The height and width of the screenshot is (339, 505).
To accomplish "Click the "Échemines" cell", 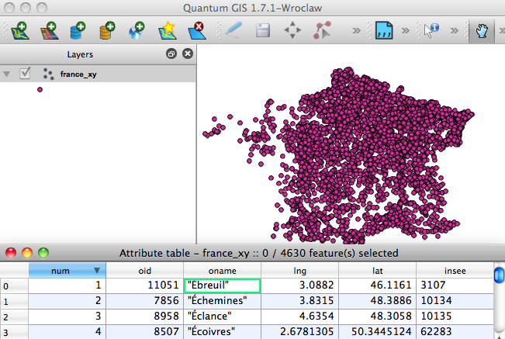I will click(222, 301).
